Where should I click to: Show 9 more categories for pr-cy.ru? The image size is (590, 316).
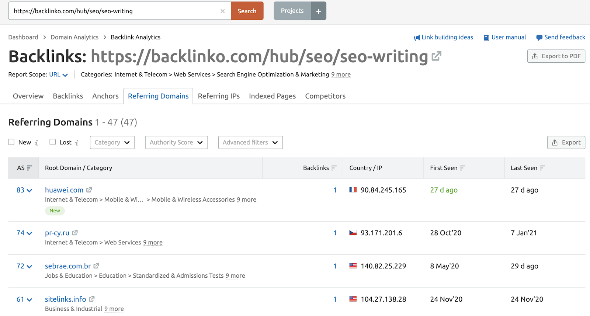(x=153, y=242)
